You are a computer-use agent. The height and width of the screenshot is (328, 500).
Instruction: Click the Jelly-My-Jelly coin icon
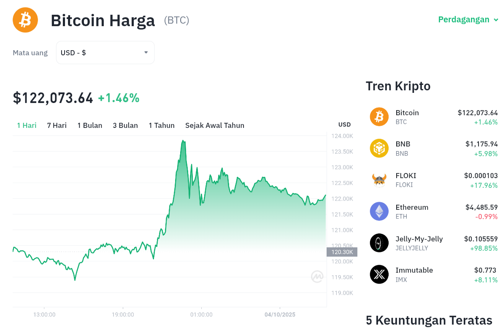379,243
